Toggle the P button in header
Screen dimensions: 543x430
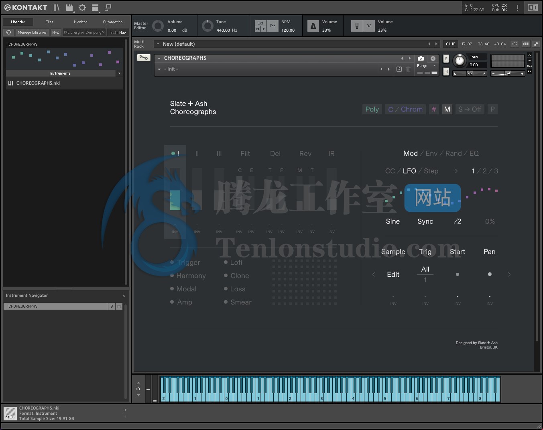[x=492, y=109]
